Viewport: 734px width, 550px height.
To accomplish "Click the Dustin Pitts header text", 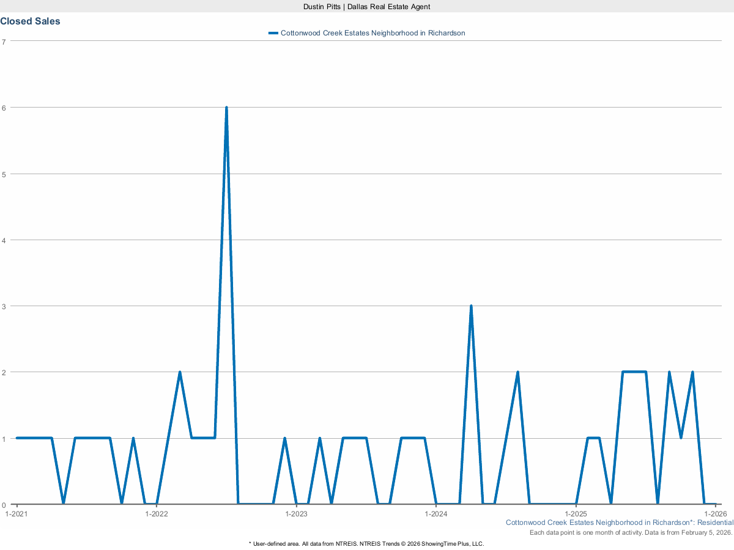I will click(367, 6).
